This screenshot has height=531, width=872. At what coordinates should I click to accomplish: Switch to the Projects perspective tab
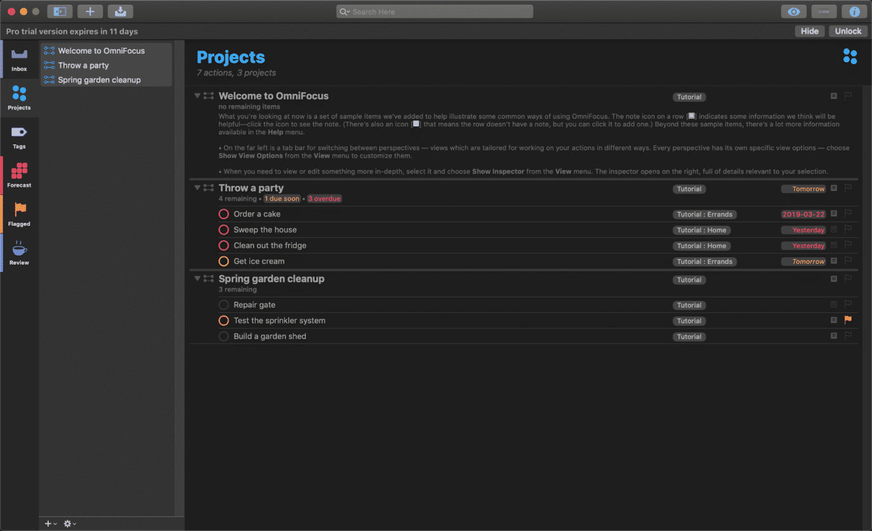pos(19,98)
